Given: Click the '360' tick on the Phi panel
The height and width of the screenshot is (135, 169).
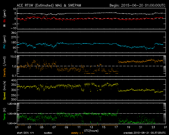Looking at the screenshot, I should (14, 33).
